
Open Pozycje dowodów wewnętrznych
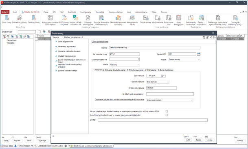tap(101, 20)
